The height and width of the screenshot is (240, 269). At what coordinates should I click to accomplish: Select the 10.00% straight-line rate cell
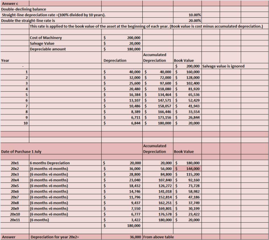click(x=187, y=15)
